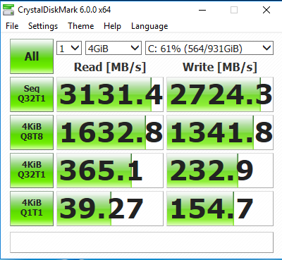Click the 4KiB Q8T8 write result 1341.8
Image resolution: width=282 pixels, height=260 pixels.
220,132
